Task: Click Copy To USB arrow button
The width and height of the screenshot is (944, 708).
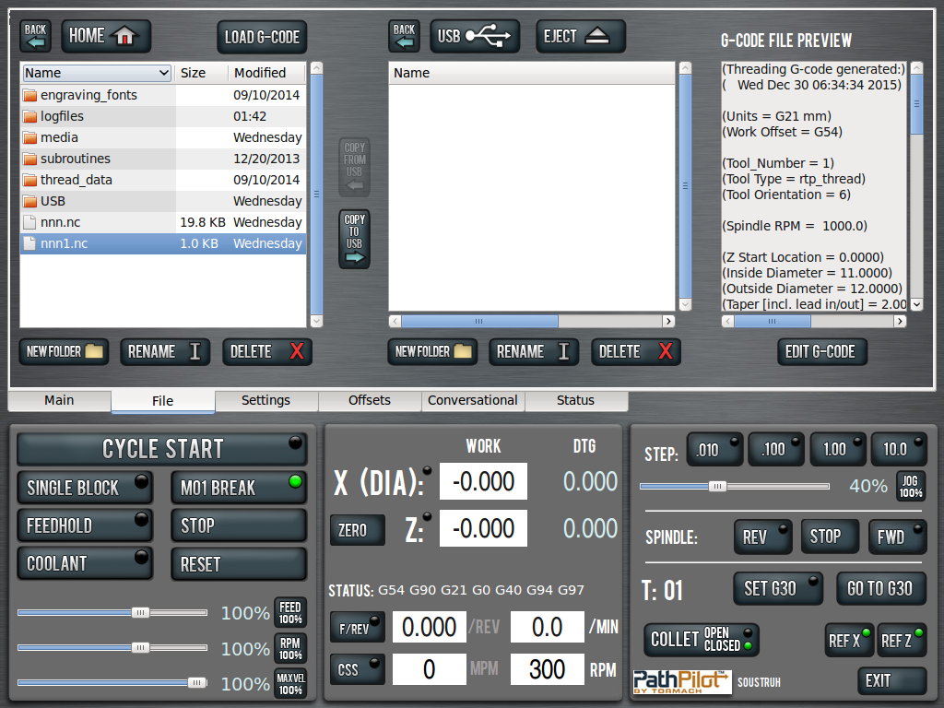Action: (354, 239)
